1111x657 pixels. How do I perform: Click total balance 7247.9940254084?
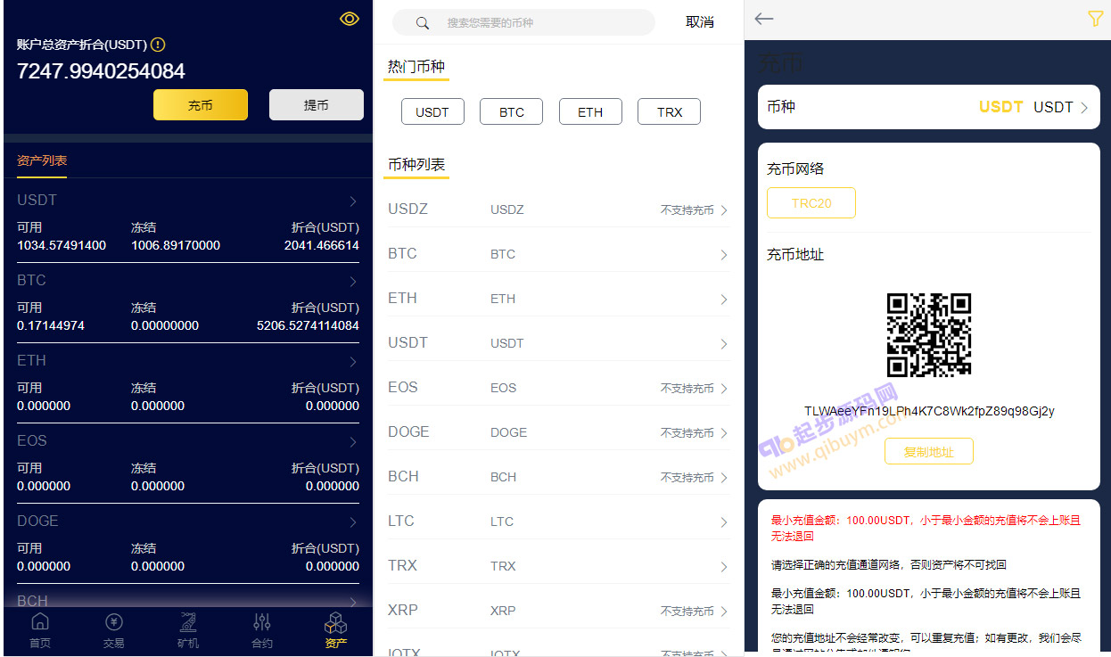(x=101, y=71)
